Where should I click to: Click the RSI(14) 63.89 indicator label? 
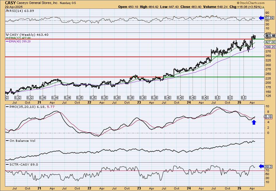pos(21,11)
